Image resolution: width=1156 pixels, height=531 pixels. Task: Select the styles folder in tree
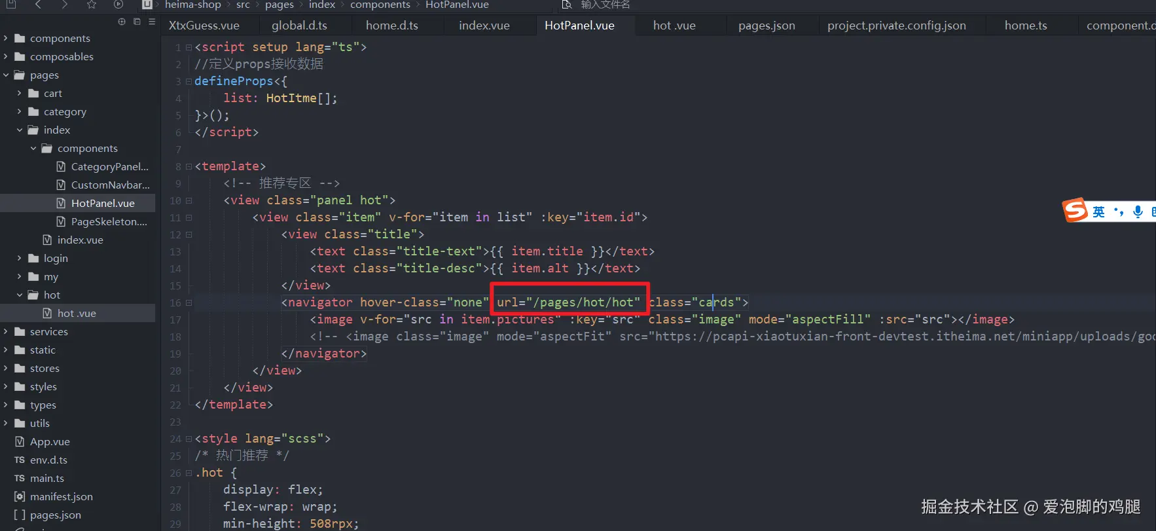43,386
